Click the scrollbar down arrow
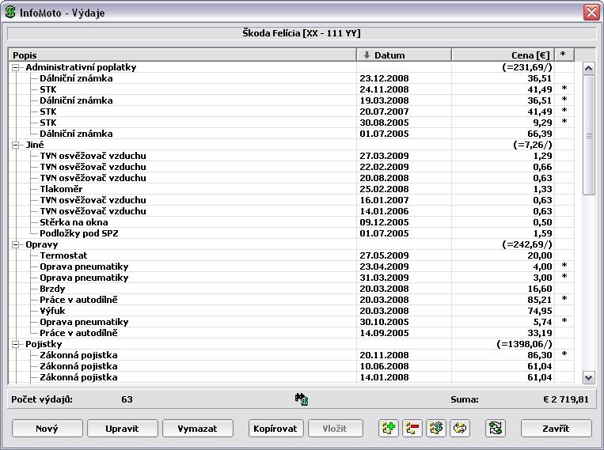The width and height of the screenshot is (604, 450). pos(588,377)
